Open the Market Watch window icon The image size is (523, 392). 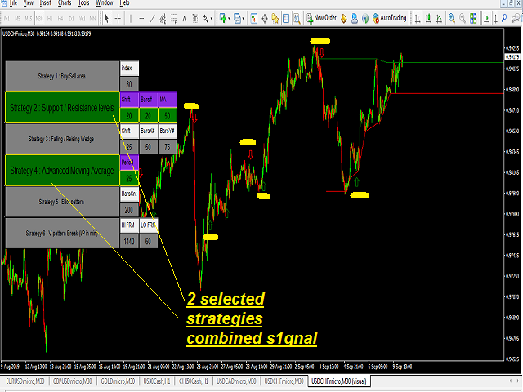pyautogui.click(x=254, y=18)
